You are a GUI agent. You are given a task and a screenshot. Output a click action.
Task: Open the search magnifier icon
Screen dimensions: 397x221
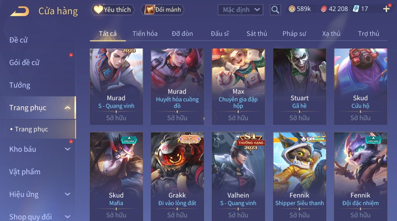[x=275, y=10]
